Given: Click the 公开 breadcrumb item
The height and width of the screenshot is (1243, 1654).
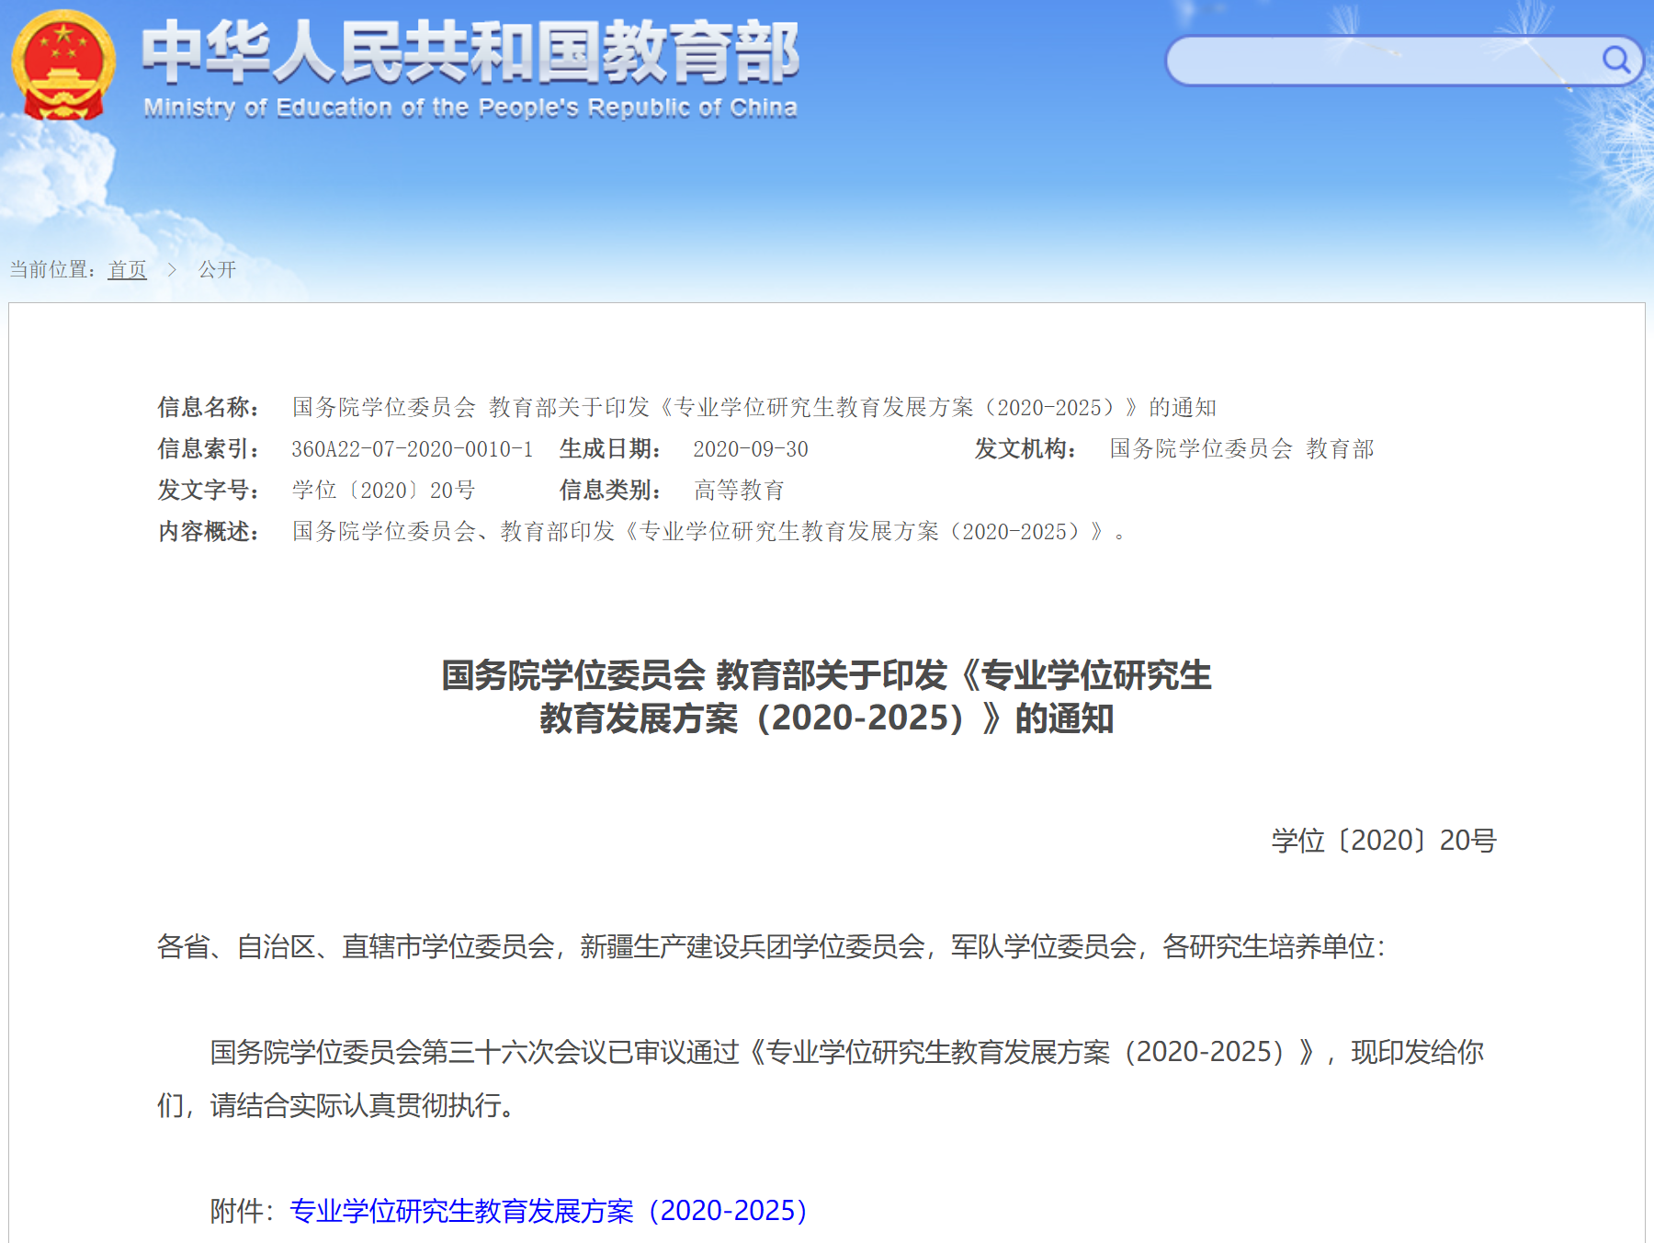Looking at the screenshot, I should pos(217,269).
